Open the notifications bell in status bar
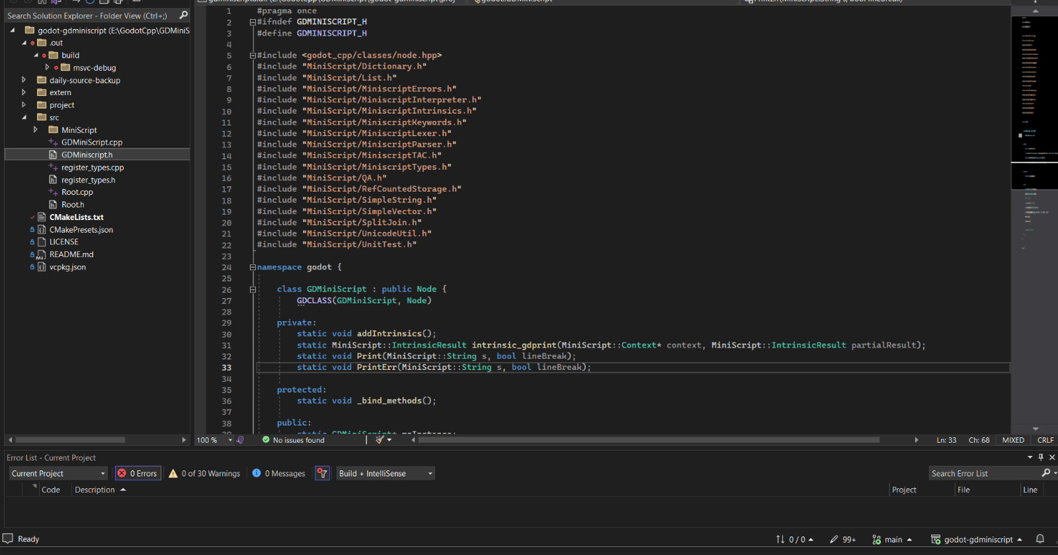The image size is (1058, 555). (1040, 539)
